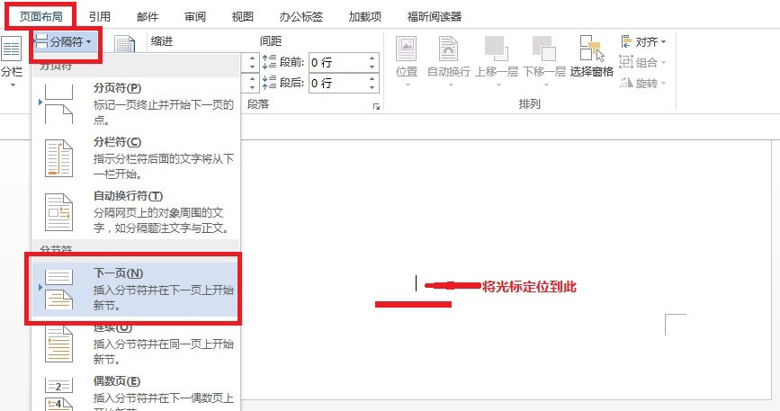The width and height of the screenshot is (780, 411).
Task: Increase 段前 spacing with up arrow
Action: [x=372, y=58]
